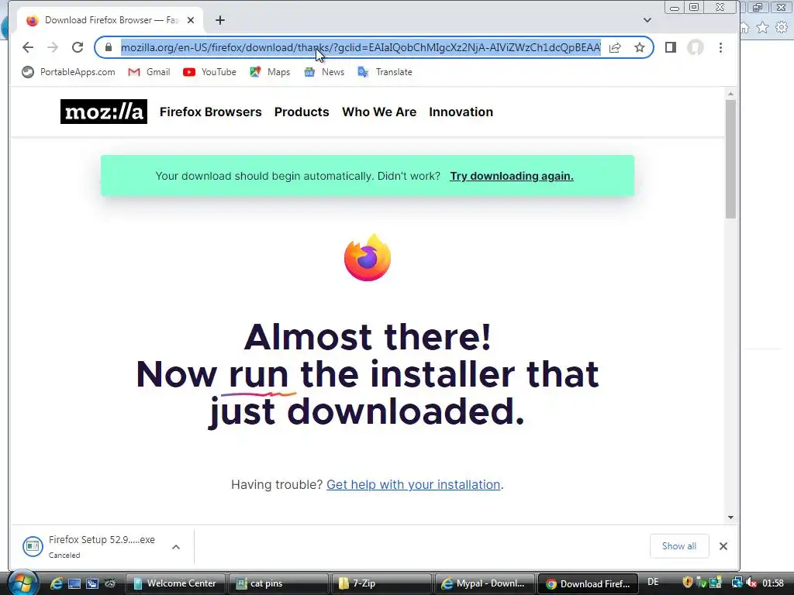Screen dimensions: 794x595
Task: Click the forward navigation arrow
Action: pos(53,47)
